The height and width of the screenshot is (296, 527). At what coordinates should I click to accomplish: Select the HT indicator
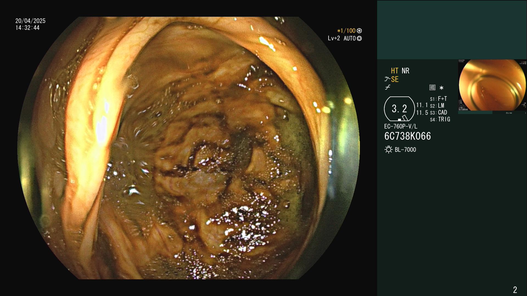(395, 71)
